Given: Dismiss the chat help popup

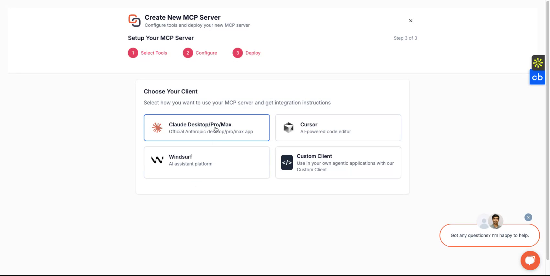Looking at the screenshot, I should (528, 218).
